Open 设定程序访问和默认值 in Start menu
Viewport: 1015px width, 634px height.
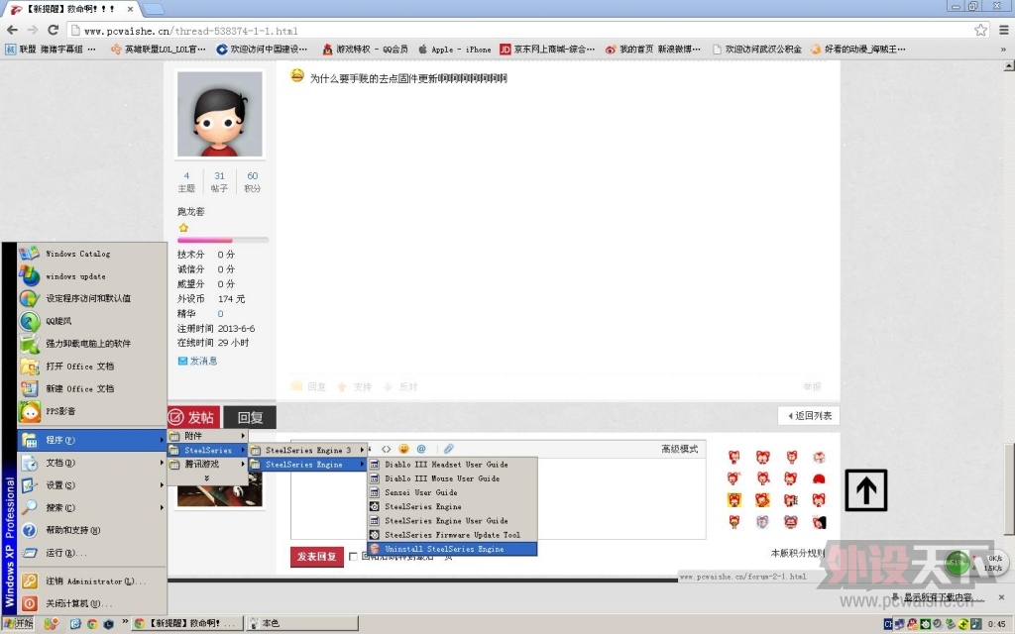point(92,298)
